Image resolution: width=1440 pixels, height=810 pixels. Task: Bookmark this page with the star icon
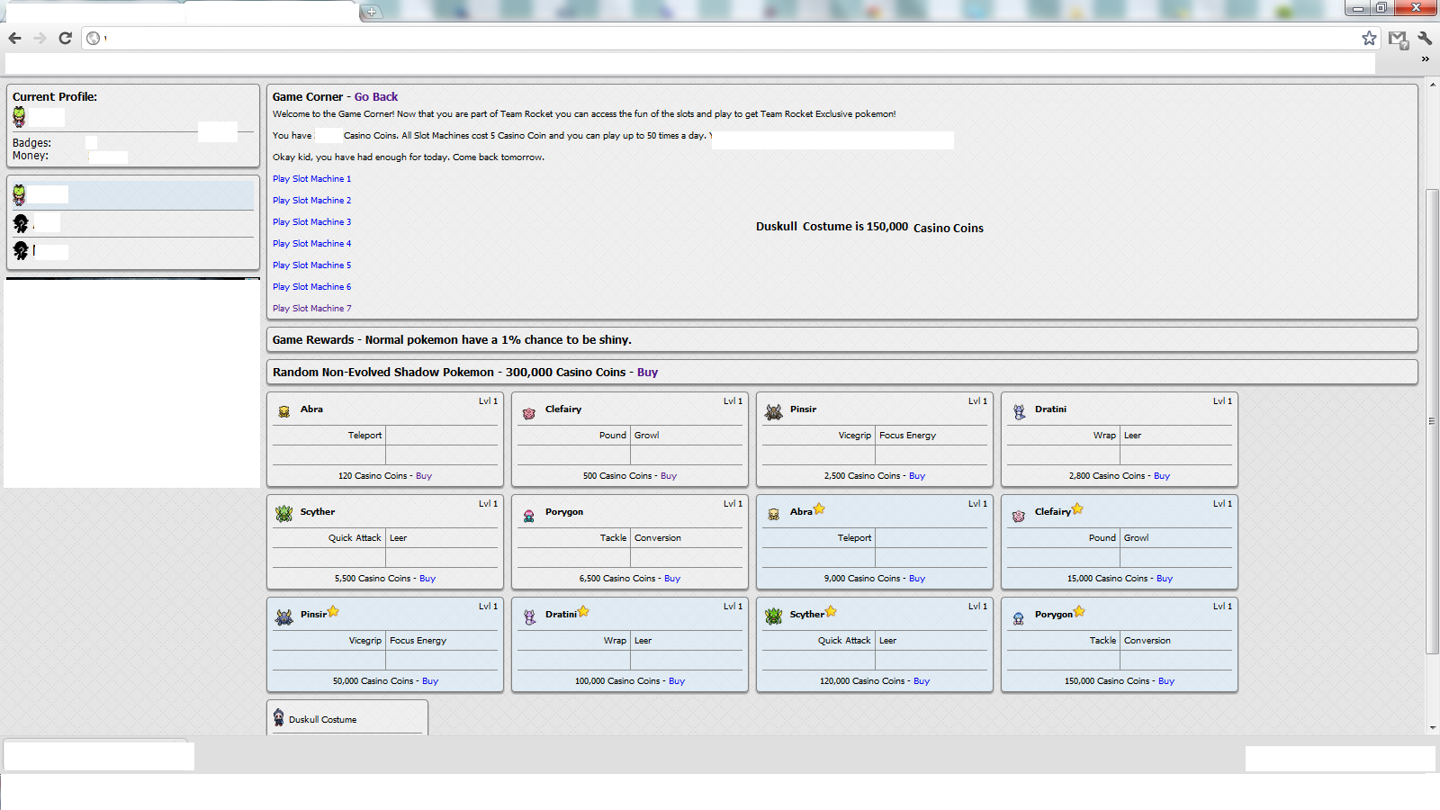(1369, 38)
